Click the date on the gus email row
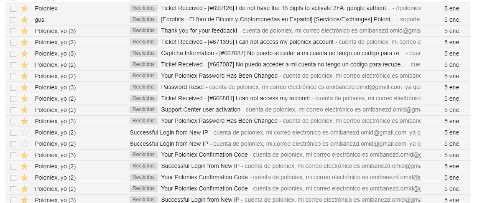 coord(452,20)
